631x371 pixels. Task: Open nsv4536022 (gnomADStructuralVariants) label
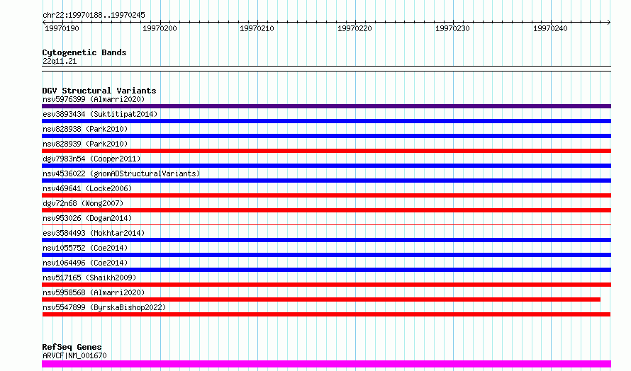[121, 173]
